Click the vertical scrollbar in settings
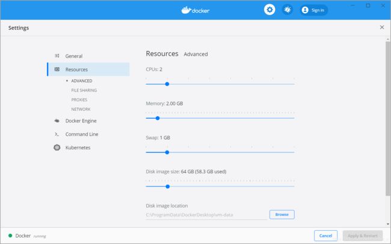The height and width of the screenshot is (244, 391). [388, 119]
